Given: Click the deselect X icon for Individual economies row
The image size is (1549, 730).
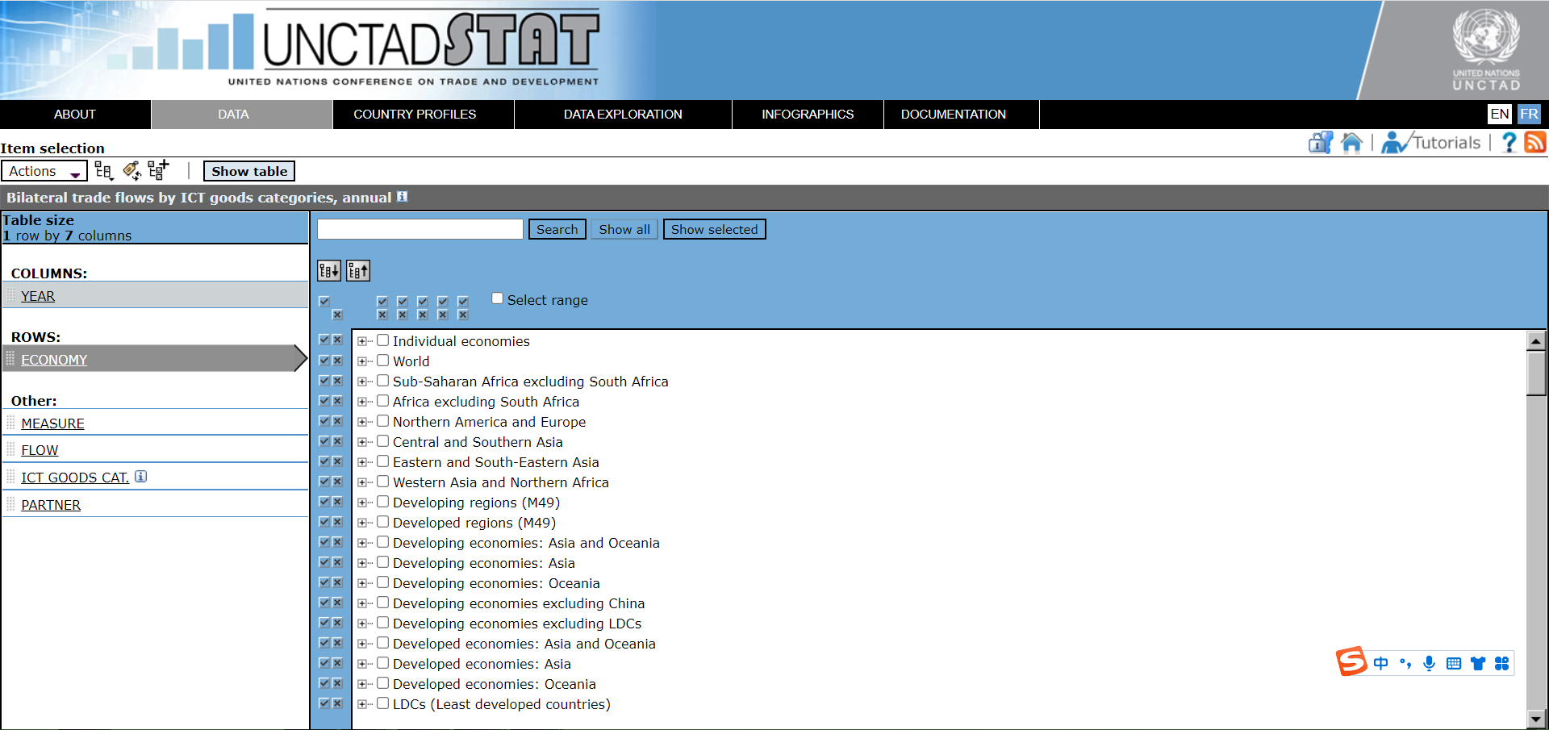Looking at the screenshot, I should pyautogui.click(x=337, y=340).
